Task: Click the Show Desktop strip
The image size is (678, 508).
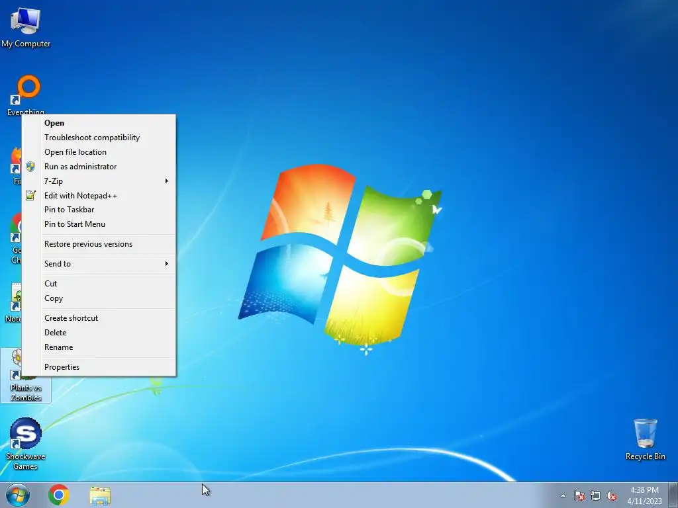Action: pyautogui.click(x=673, y=495)
